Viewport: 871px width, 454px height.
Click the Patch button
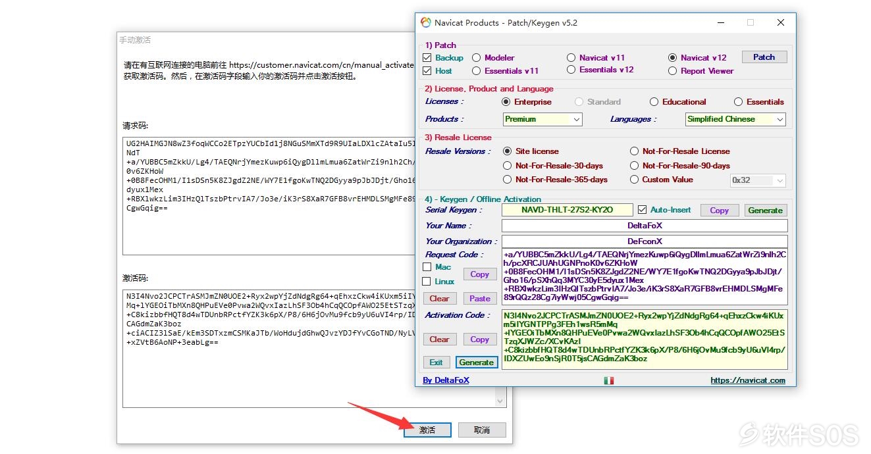pyautogui.click(x=764, y=57)
